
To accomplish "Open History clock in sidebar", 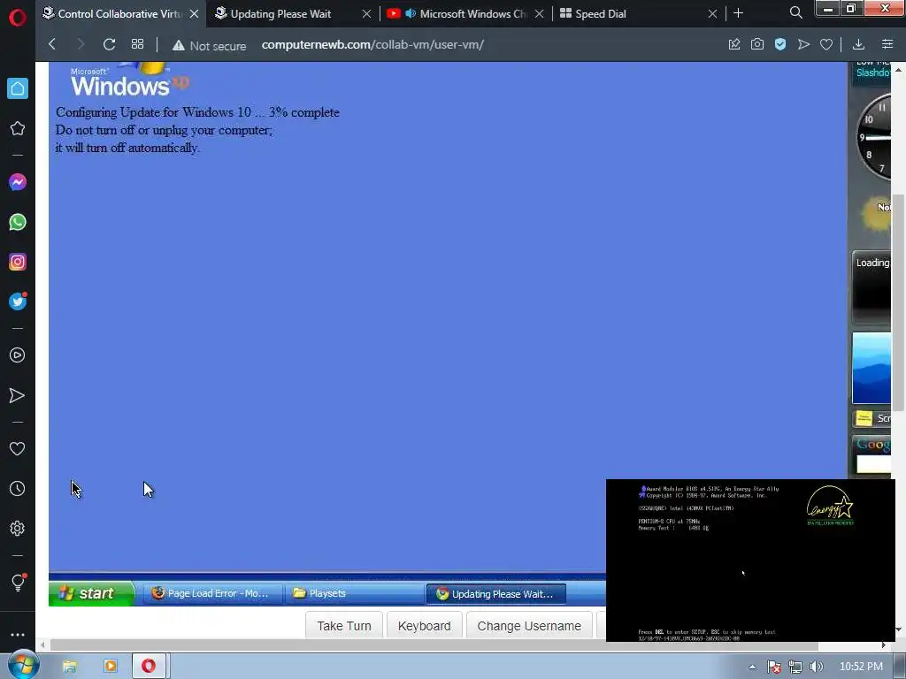I will coord(18,488).
